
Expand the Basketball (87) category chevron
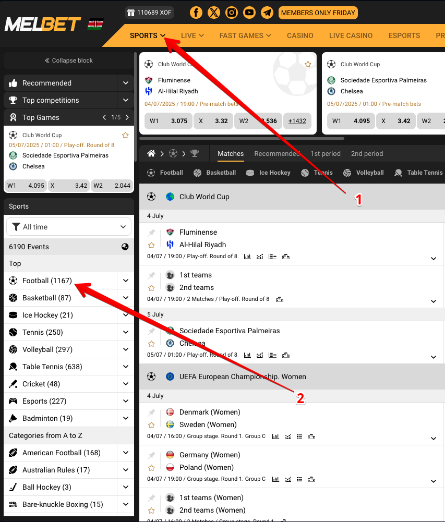126,298
